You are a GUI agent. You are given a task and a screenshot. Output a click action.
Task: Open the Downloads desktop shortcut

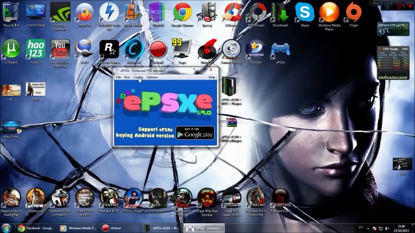[280, 14]
